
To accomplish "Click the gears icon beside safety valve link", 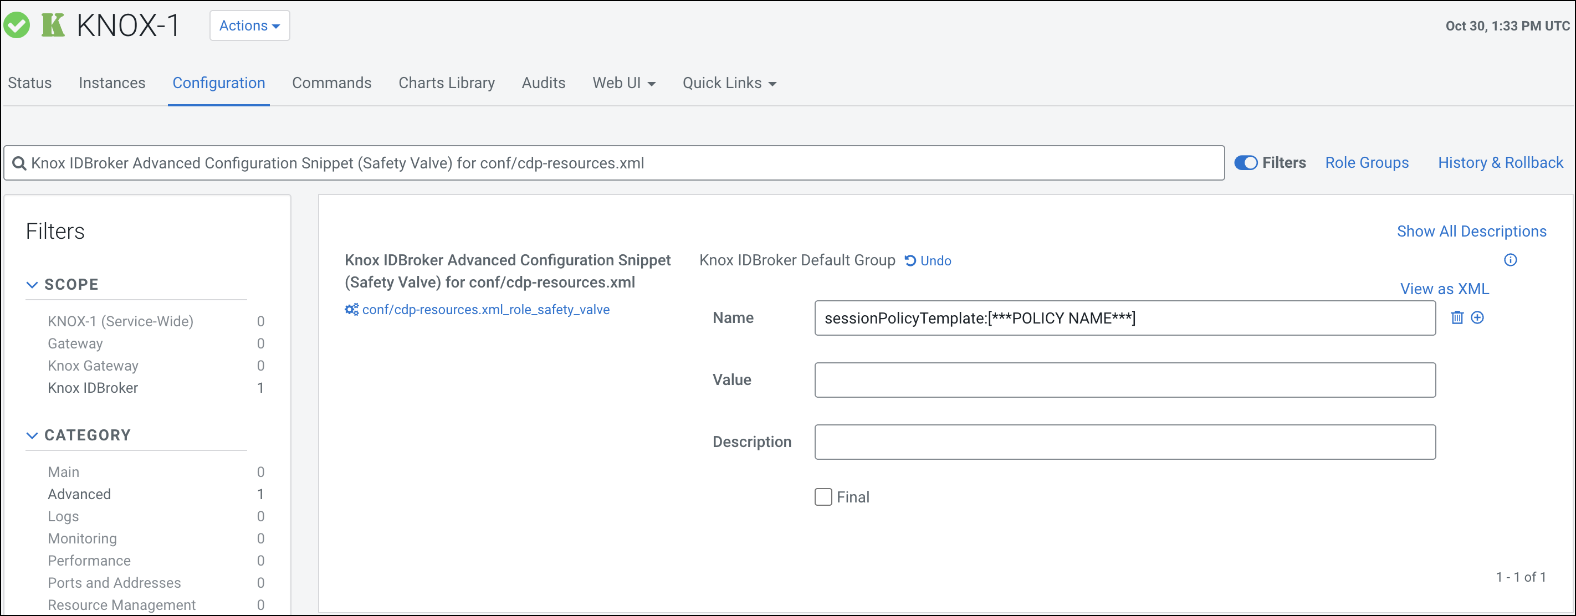I will click(351, 310).
